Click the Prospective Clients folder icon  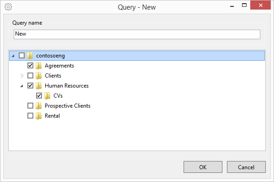39,106
